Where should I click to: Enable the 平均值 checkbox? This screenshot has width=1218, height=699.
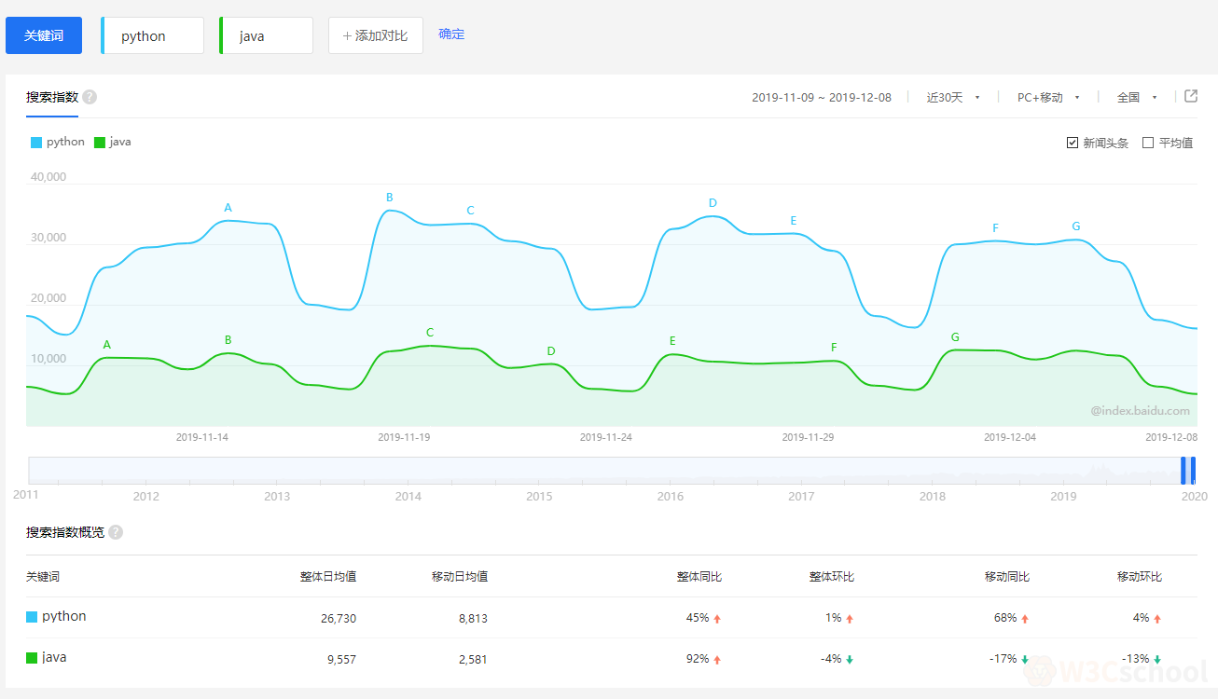point(1147,142)
